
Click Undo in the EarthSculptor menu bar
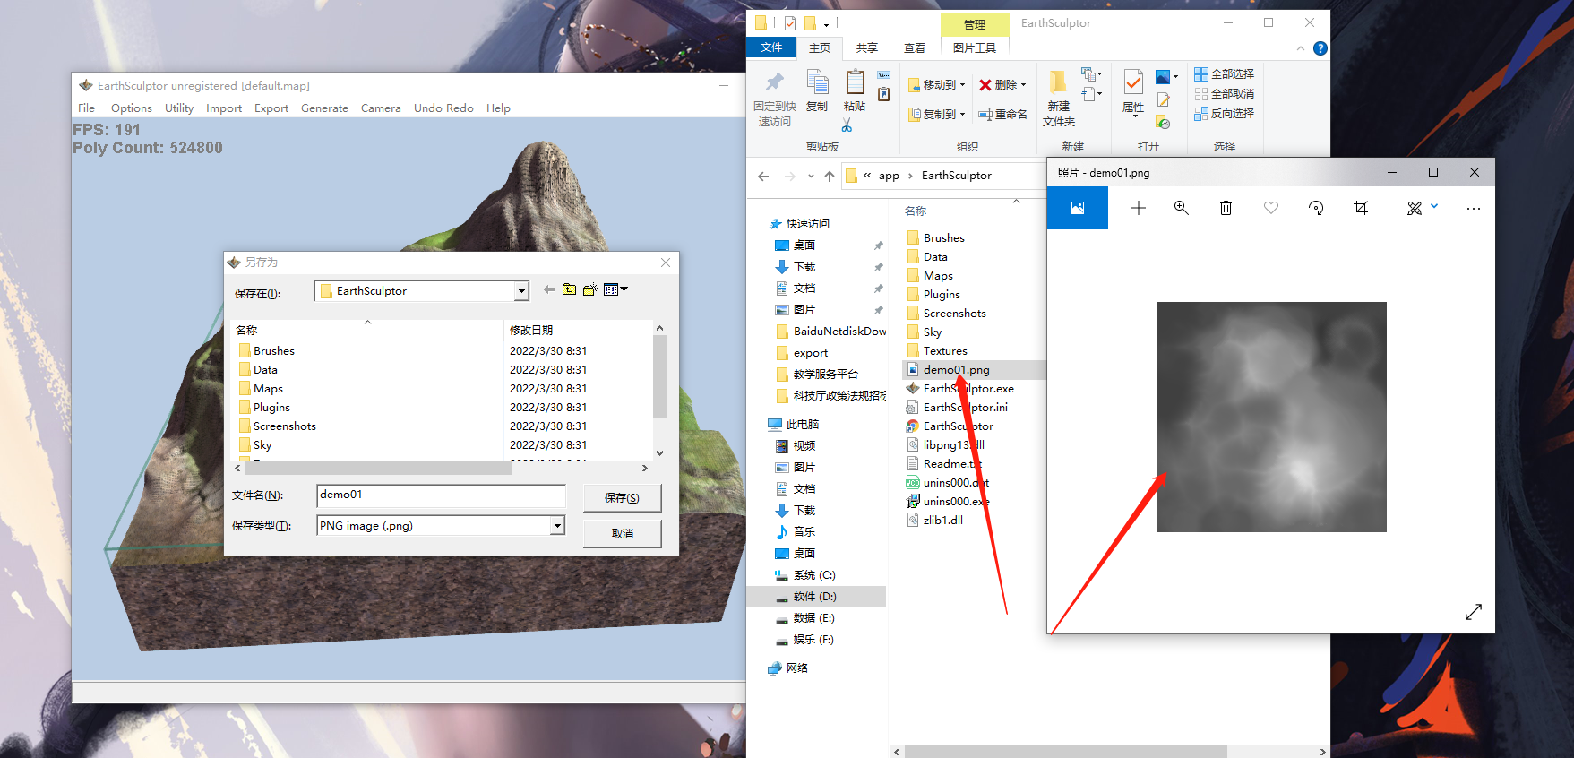click(x=427, y=108)
